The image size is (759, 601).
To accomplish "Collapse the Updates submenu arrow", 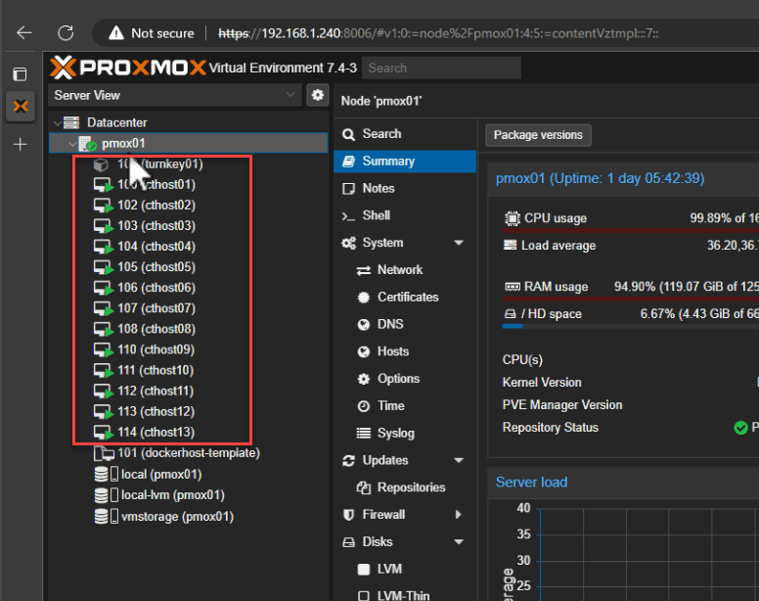I will pyautogui.click(x=459, y=460).
